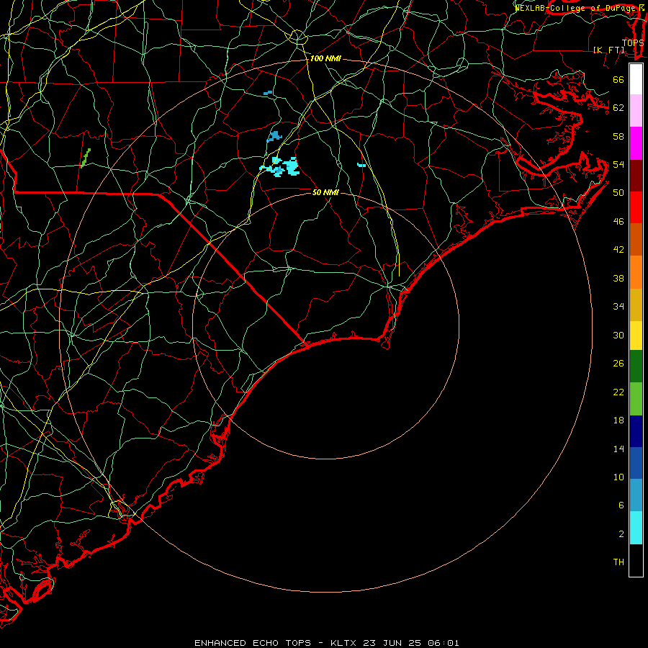Click the green echo streak in the west
The image size is (648, 648).
click(85, 158)
